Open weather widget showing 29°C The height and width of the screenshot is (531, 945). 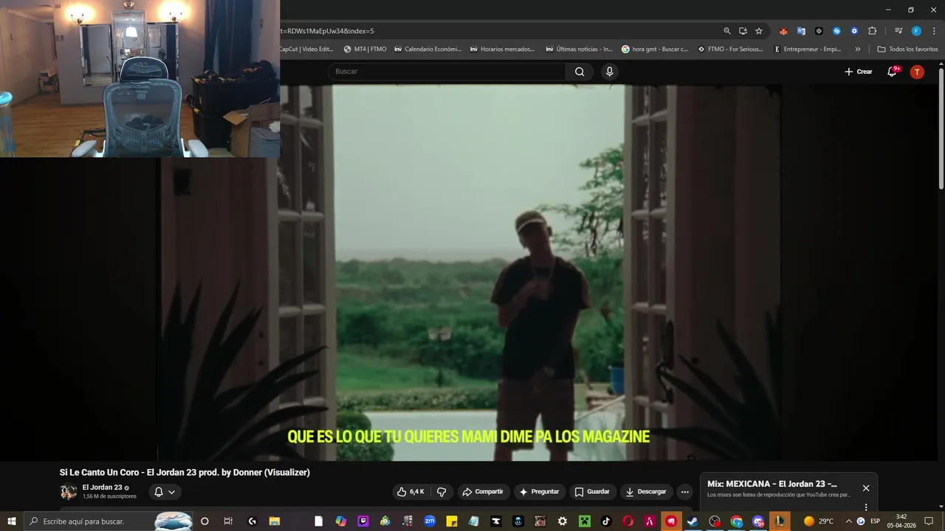819,521
